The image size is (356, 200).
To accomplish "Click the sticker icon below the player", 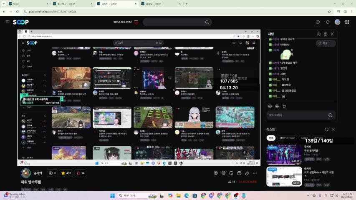I will point(231,173).
